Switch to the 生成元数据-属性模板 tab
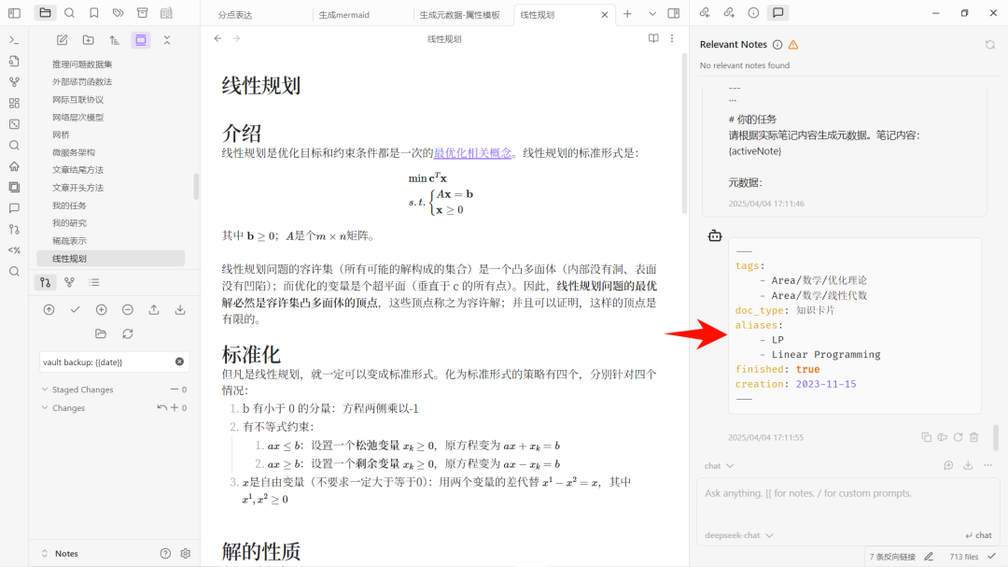 click(x=459, y=15)
